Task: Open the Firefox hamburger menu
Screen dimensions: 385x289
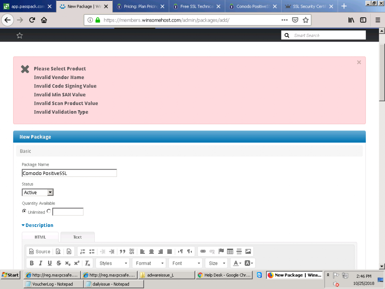Action: (x=378, y=20)
